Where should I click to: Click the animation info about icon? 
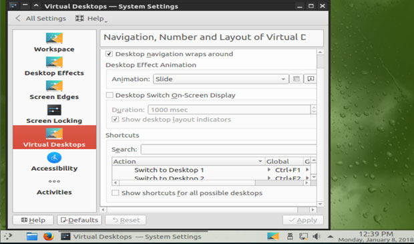click(310, 79)
